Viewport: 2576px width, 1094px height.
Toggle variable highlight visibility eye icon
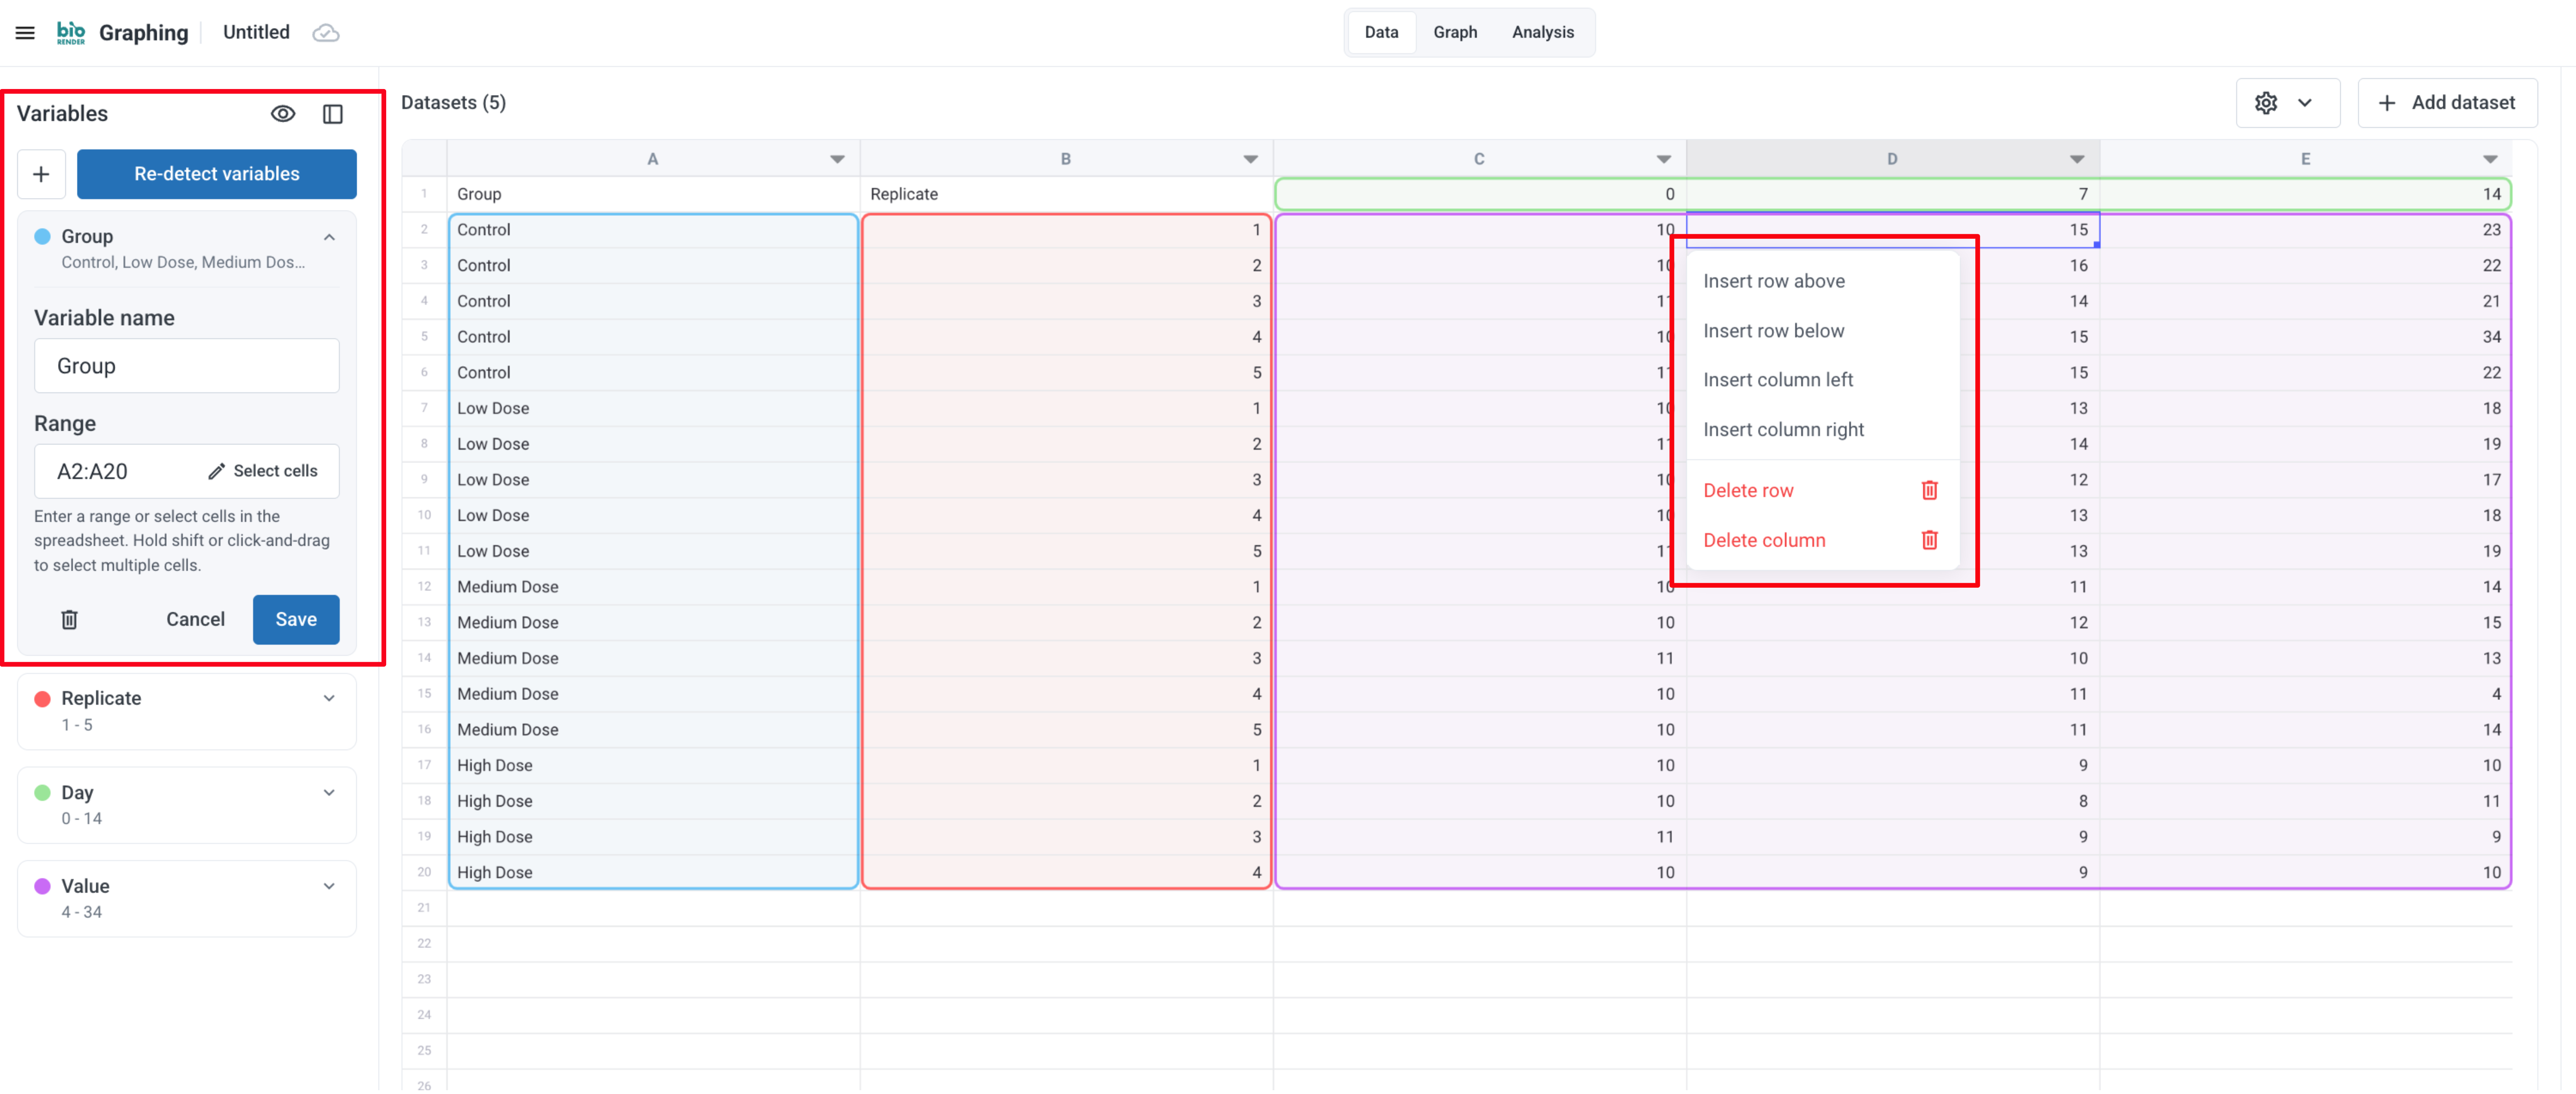pos(283,114)
